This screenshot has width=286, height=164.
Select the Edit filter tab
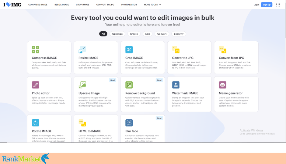click(147, 34)
